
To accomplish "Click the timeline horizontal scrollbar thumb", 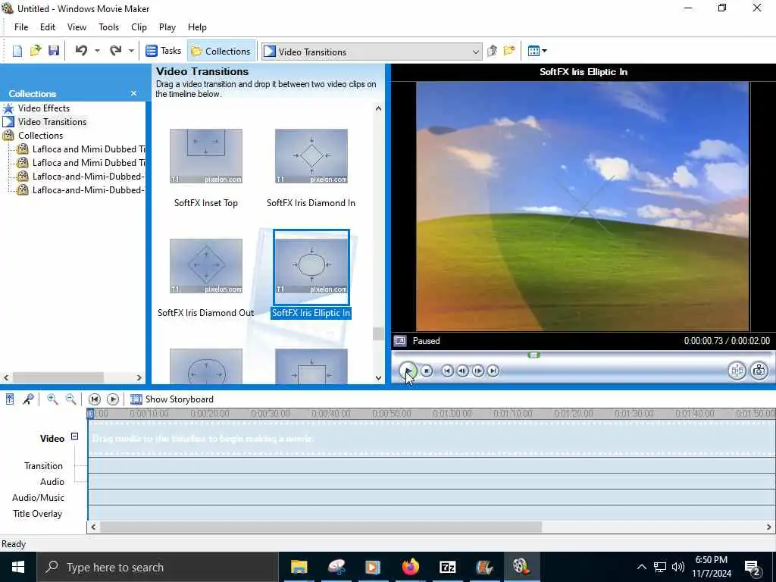I will click(321, 527).
